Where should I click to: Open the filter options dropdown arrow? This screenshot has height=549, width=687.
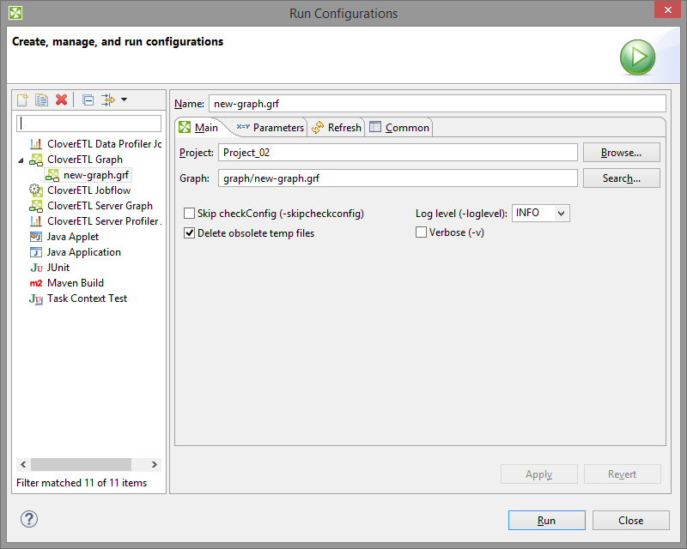click(125, 100)
